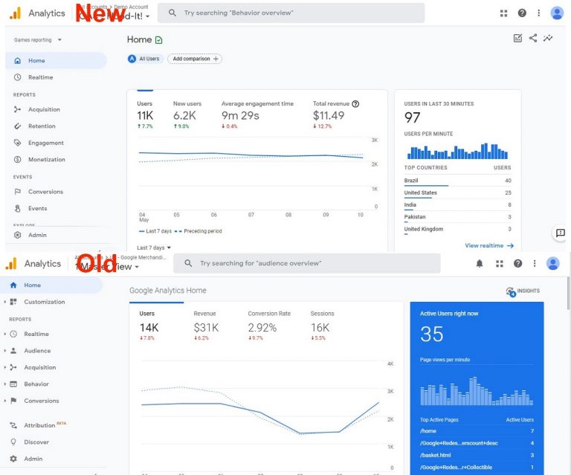Open help icon in old Analytics header

[x=517, y=263]
